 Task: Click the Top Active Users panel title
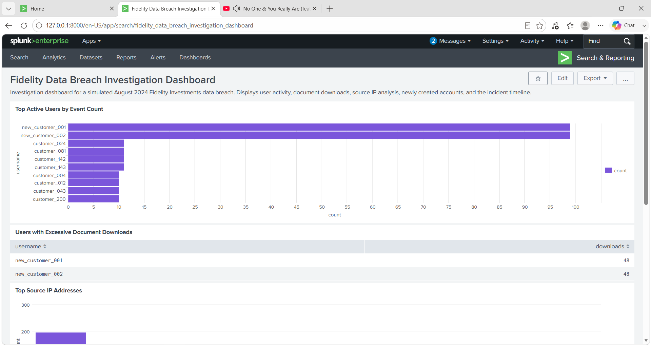click(x=59, y=109)
